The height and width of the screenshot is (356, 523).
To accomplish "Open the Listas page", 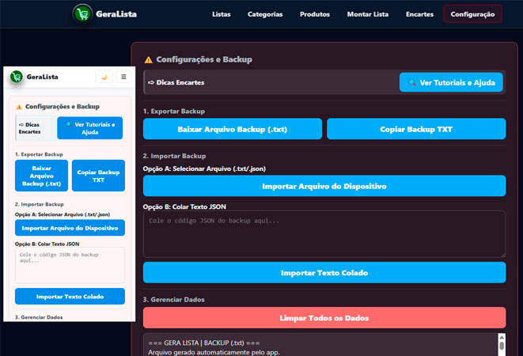I will pos(222,14).
